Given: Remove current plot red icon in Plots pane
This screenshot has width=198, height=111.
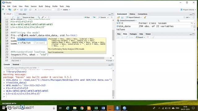Looking at the screenshot, I should (x=148, y=37).
